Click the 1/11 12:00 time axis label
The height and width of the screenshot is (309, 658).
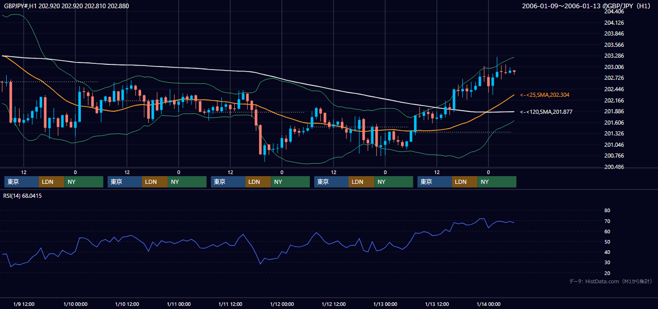click(x=231, y=304)
